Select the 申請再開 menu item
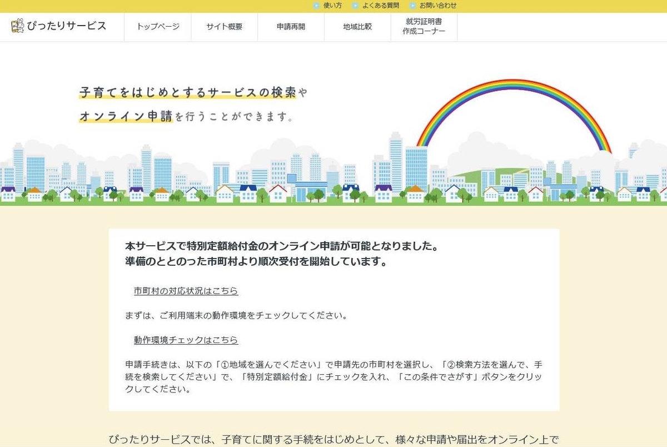Image resolution: width=667 pixels, height=447 pixels. click(x=291, y=27)
